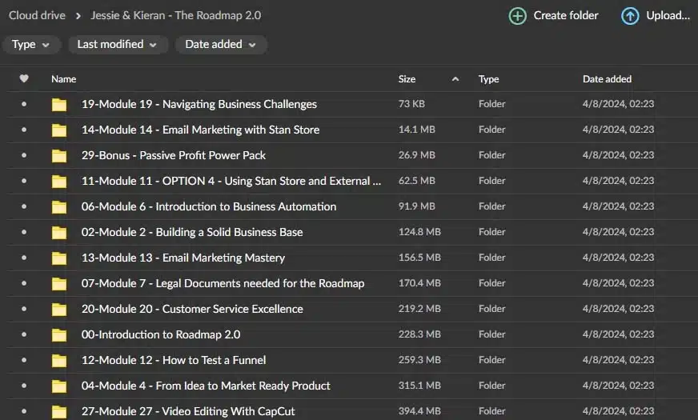The height and width of the screenshot is (420, 698).
Task: Toggle favourite dot for 20-Module 20 row
Action: (24, 309)
